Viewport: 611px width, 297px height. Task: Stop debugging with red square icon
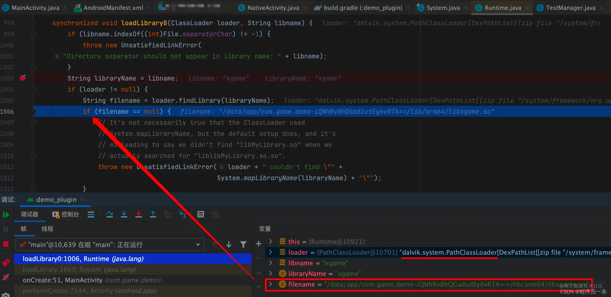[x=6, y=244]
